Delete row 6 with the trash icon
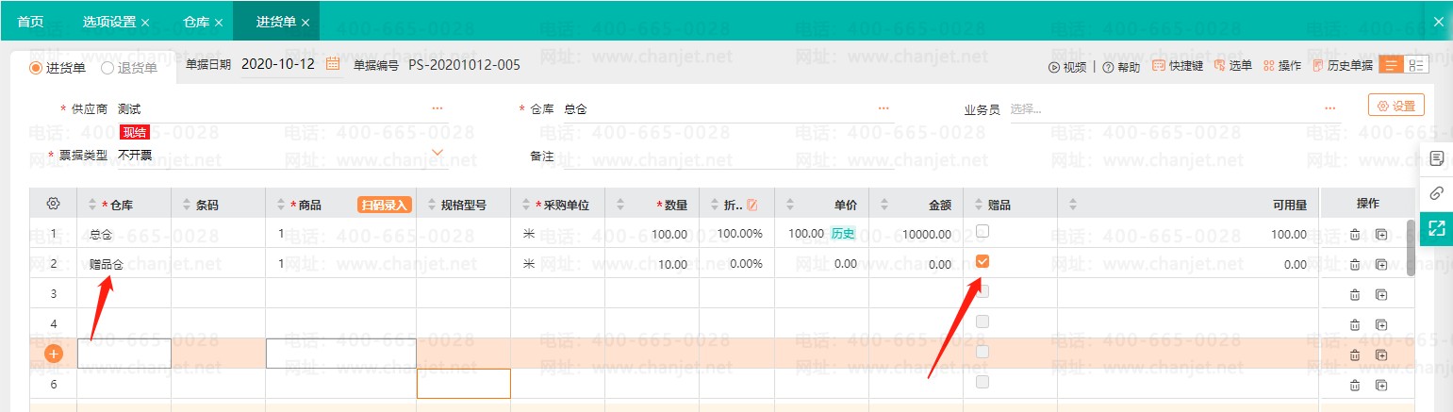The height and width of the screenshot is (412, 1453). pos(1355,385)
